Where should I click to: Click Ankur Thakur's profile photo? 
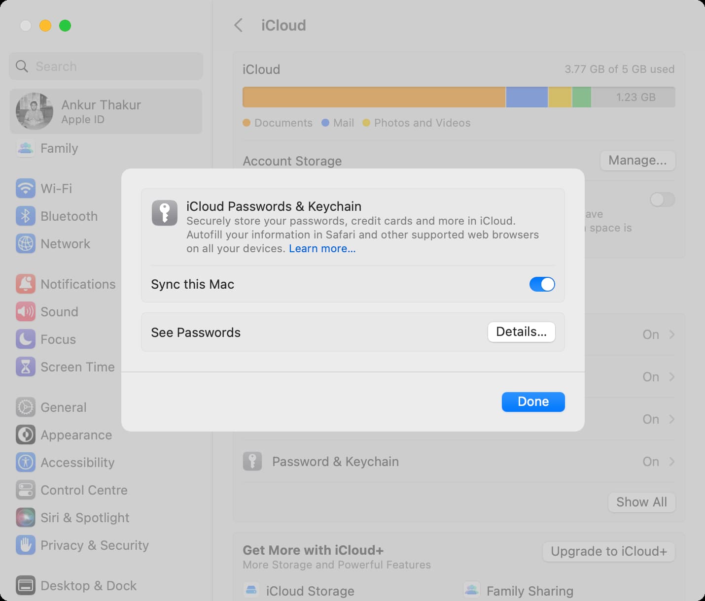[35, 111]
